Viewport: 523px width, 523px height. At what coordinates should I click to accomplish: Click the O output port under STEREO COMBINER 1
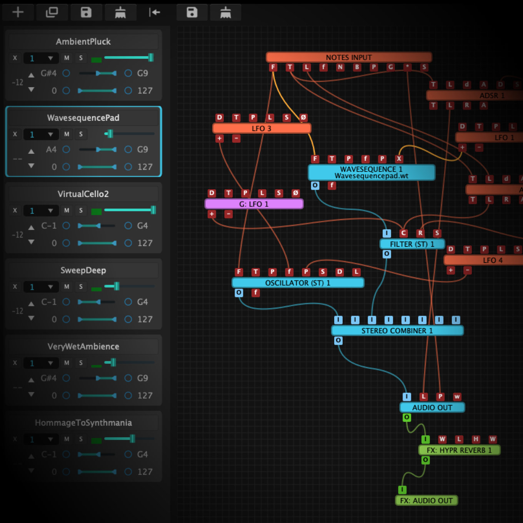338,340
